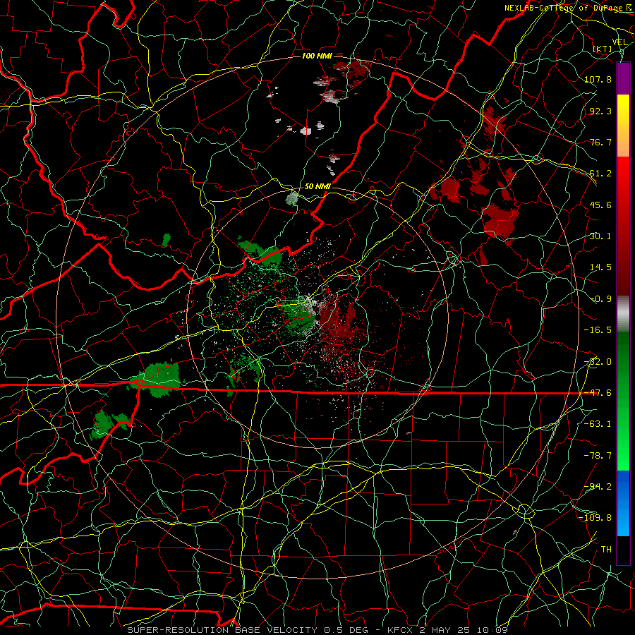The height and width of the screenshot is (635, 635).
Task: Select the -94.2 scale value
Action: (598, 487)
